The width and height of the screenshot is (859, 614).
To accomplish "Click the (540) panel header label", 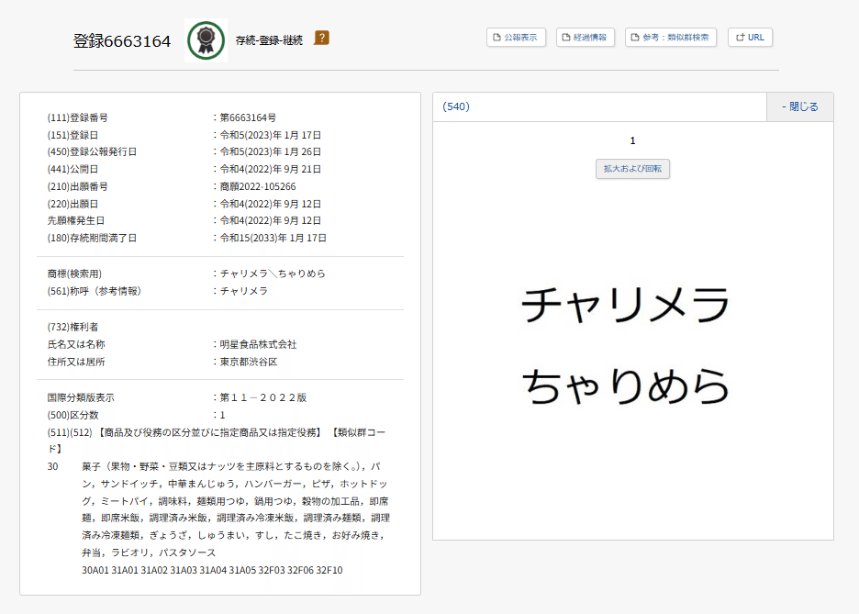I will pos(456,106).
